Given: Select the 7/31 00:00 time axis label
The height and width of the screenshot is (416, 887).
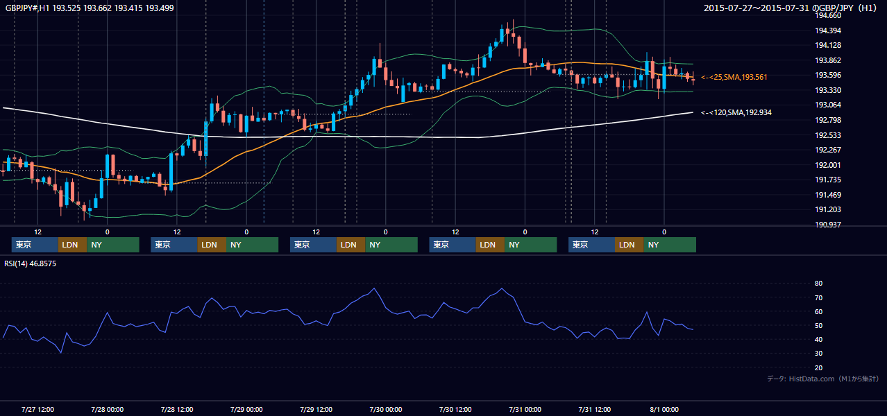Looking at the screenshot, I should point(525,409).
